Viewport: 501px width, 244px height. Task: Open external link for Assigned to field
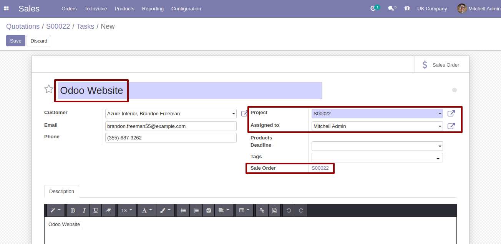coord(451,126)
